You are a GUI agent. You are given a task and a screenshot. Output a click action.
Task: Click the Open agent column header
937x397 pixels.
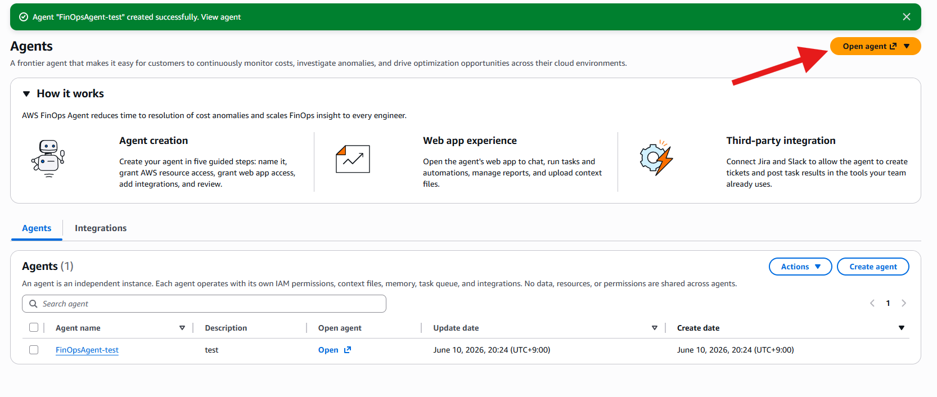[x=340, y=328]
